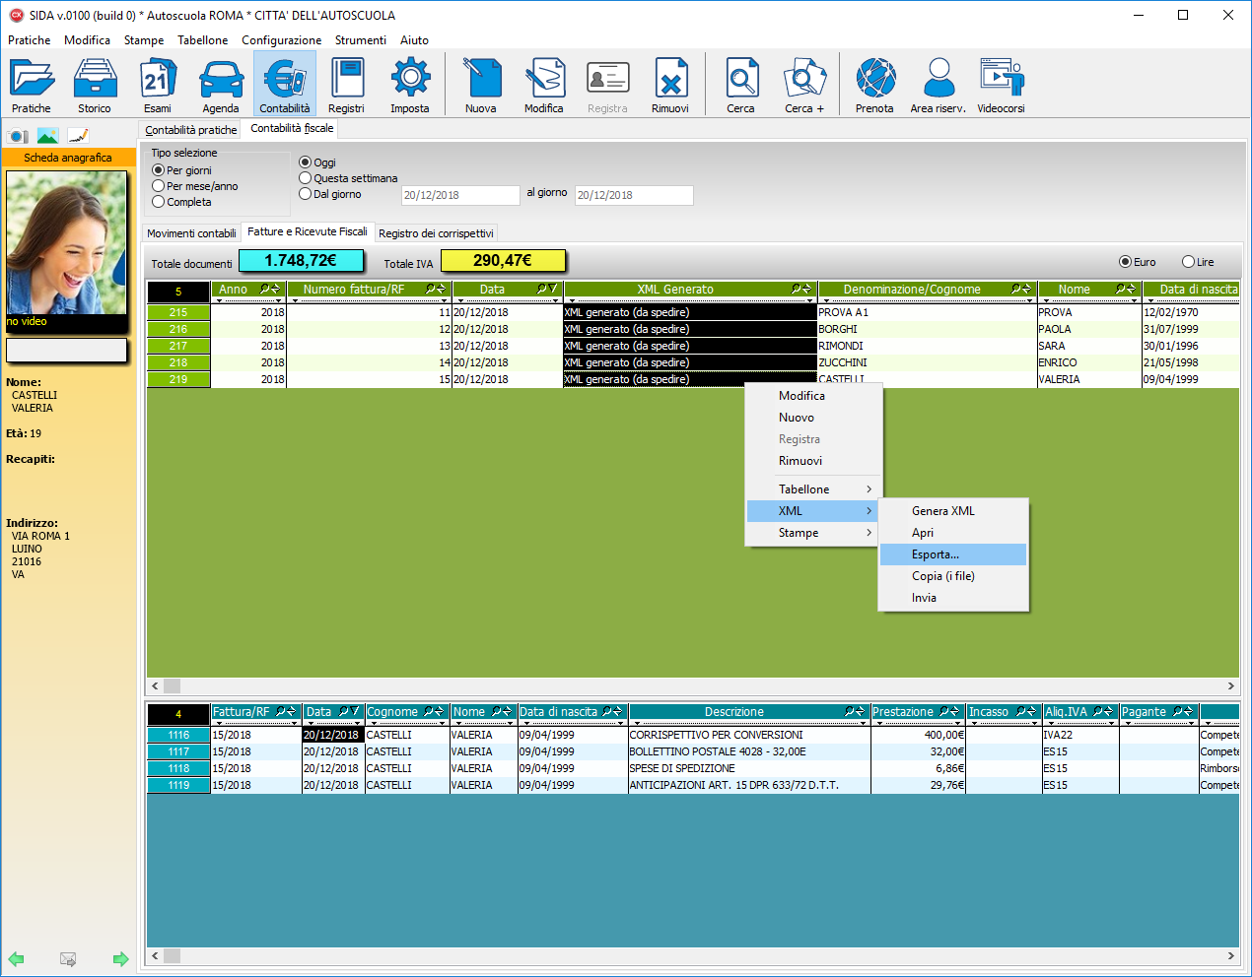Switch to Registro dei corrispettivi tab
1252x977 pixels.
point(436,233)
